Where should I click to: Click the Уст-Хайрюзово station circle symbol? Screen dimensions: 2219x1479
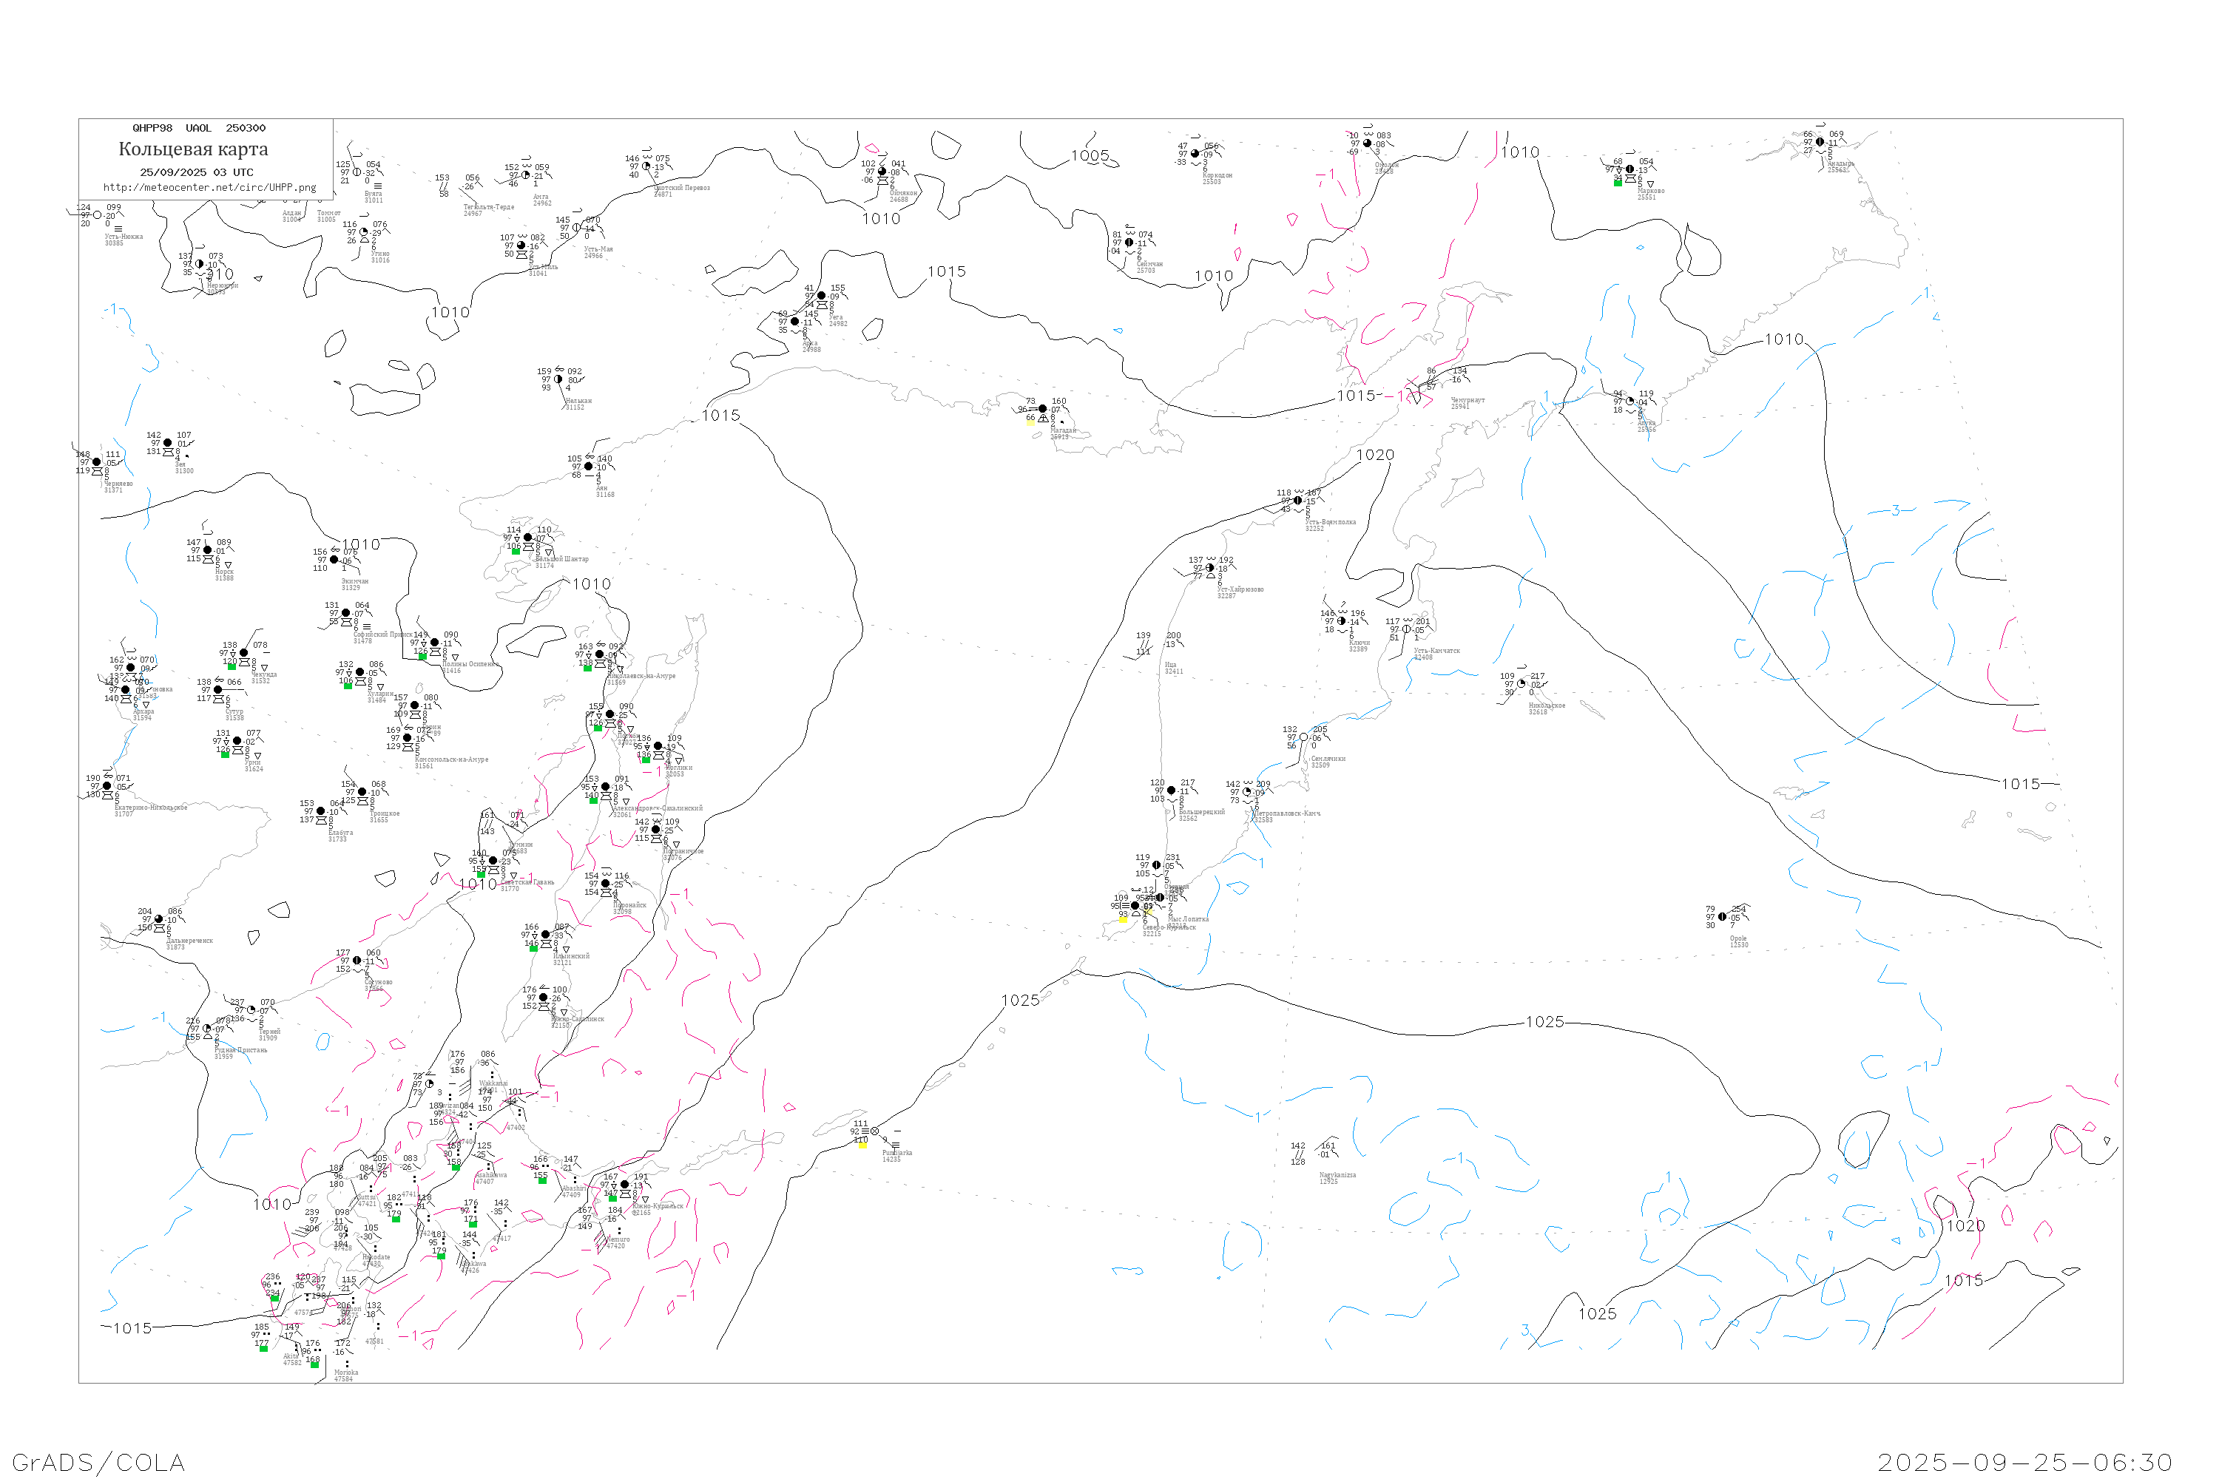tap(1210, 568)
